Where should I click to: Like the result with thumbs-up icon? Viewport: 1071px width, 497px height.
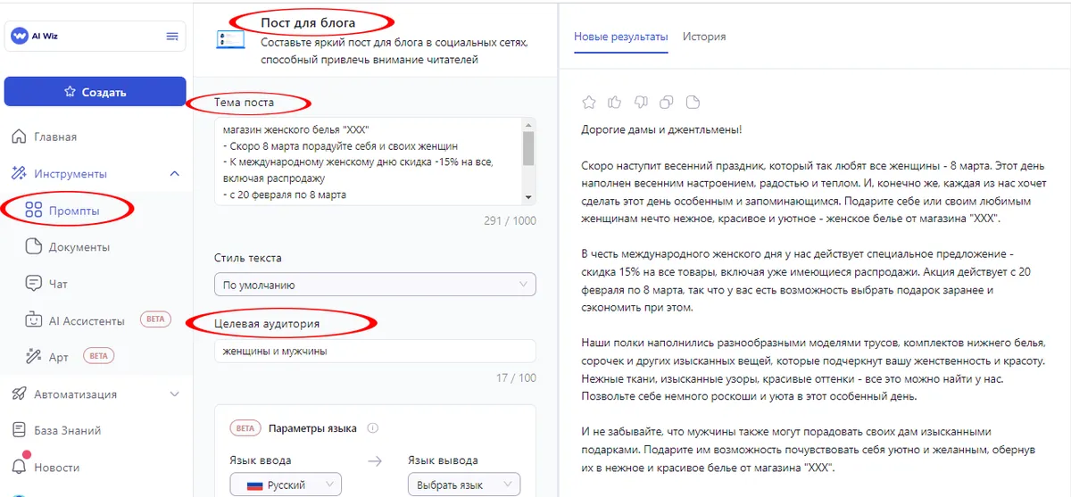pos(614,101)
